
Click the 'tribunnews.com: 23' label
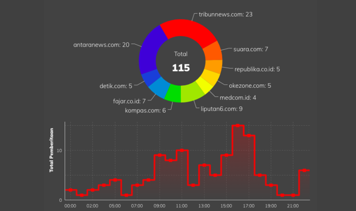coord(225,15)
